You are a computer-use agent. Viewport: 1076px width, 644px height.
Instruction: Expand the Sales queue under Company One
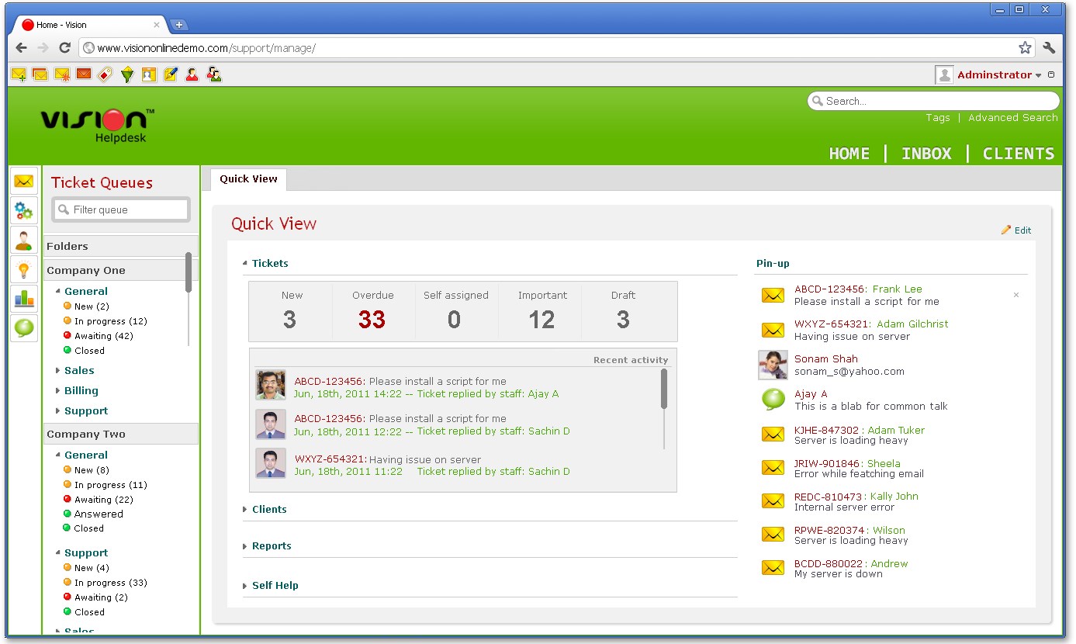pos(78,371)
